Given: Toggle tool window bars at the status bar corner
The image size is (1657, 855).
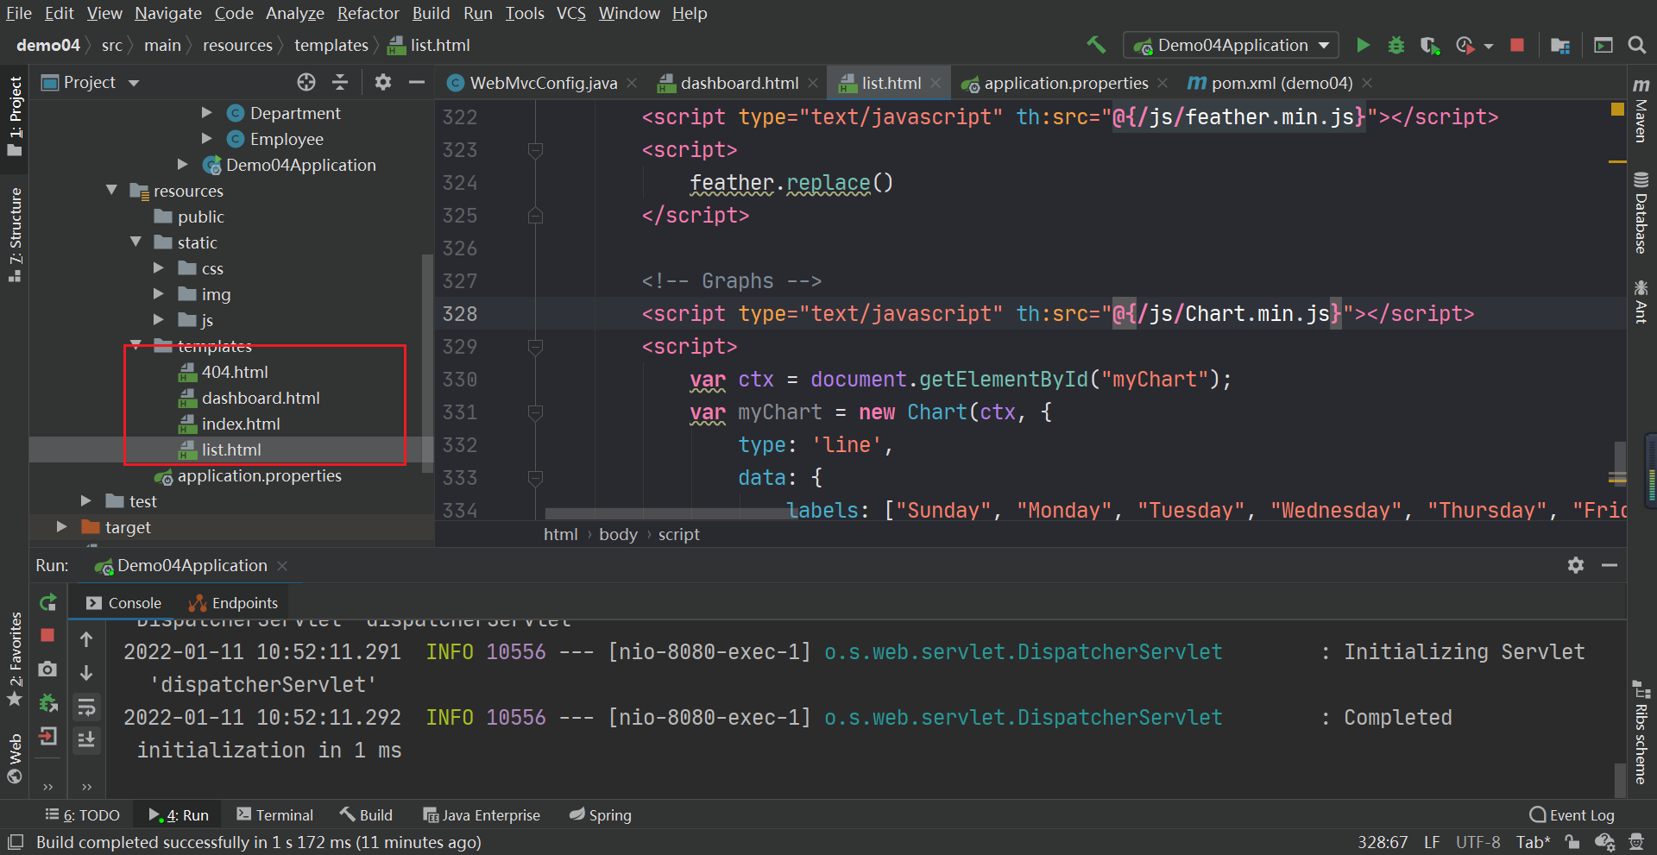Looking at the screenshot, I should (16, 842).
